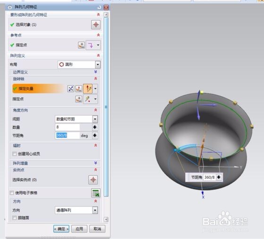Open vector type dropdown arrow
The width and height of the screenshot is (264, 239).
[95, 89]
